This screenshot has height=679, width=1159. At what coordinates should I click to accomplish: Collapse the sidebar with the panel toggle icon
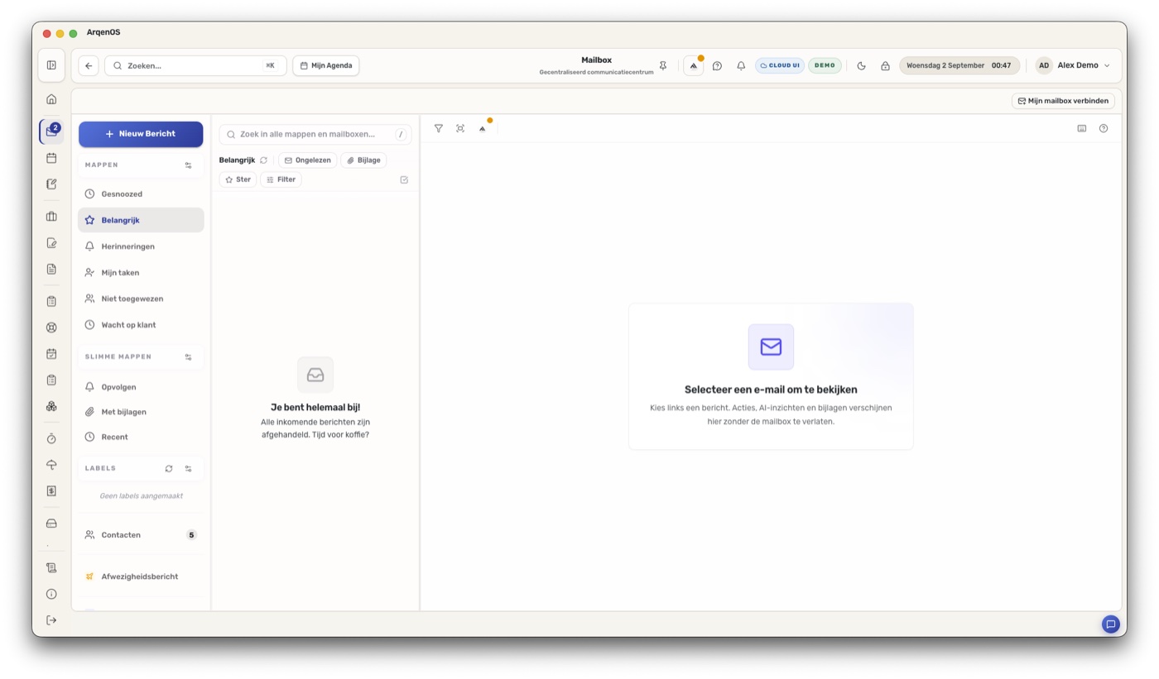(51, 65)
